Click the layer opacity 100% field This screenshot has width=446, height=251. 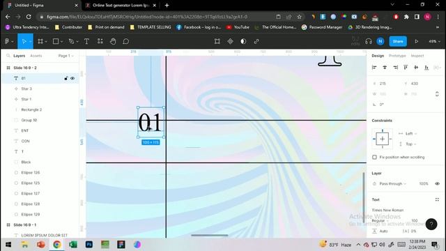coord(424,183)
